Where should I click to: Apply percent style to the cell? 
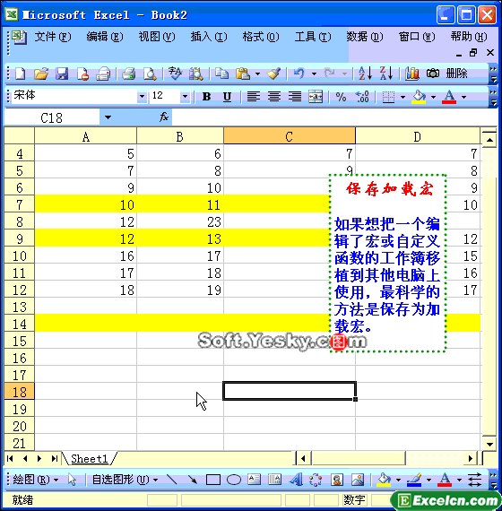[341, 97]
